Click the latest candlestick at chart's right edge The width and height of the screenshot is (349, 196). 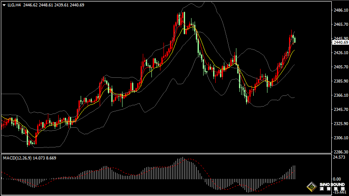pos(295,40)
